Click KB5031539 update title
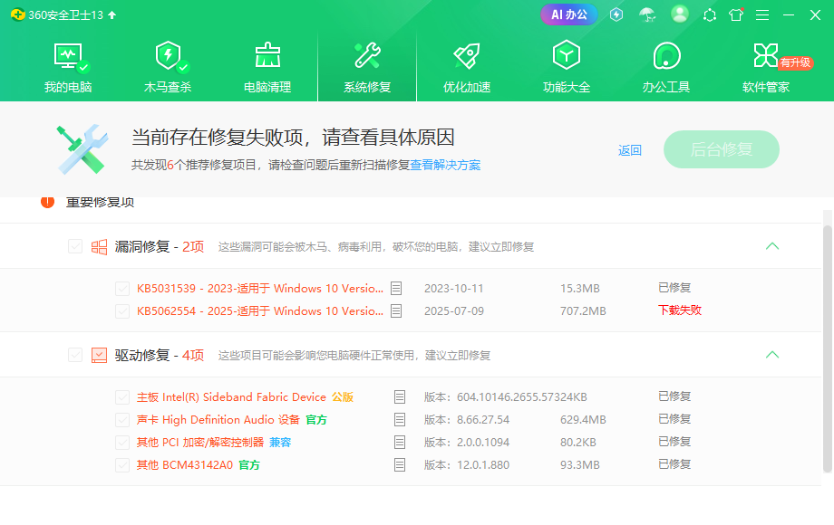This screenshot has width=834, height=525. pyautogui.click(x=260, y=288)
